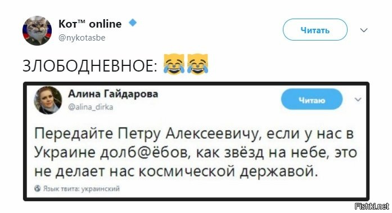Image resolution: width=392 pixels, height=213 pixels.
Task: Click the second crying-laughing cat emoji
Action: coord(198,64)
